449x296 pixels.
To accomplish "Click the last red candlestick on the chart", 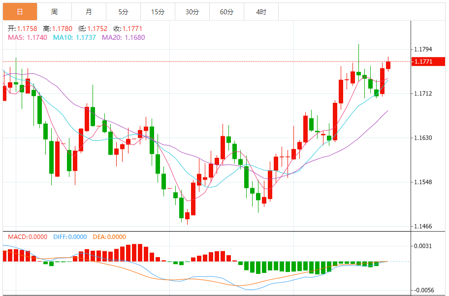I will (x=388, y=65).
